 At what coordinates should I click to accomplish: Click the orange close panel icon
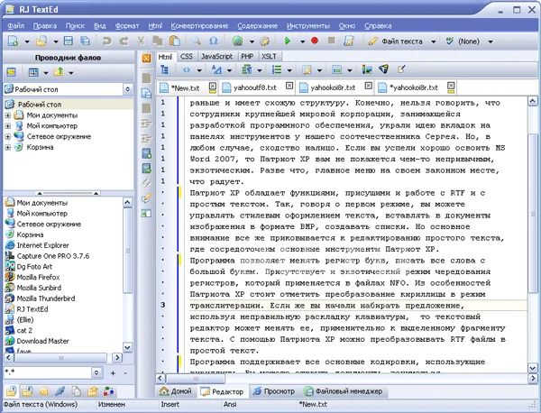(147, 58)
